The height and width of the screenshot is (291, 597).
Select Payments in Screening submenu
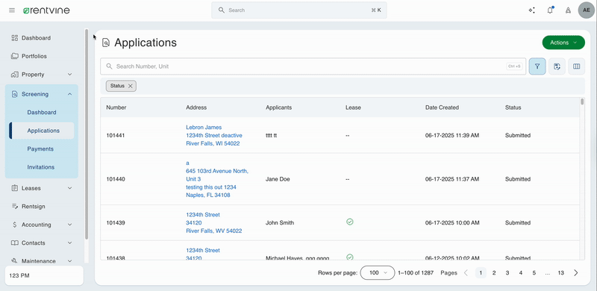(x=40, y=149)
